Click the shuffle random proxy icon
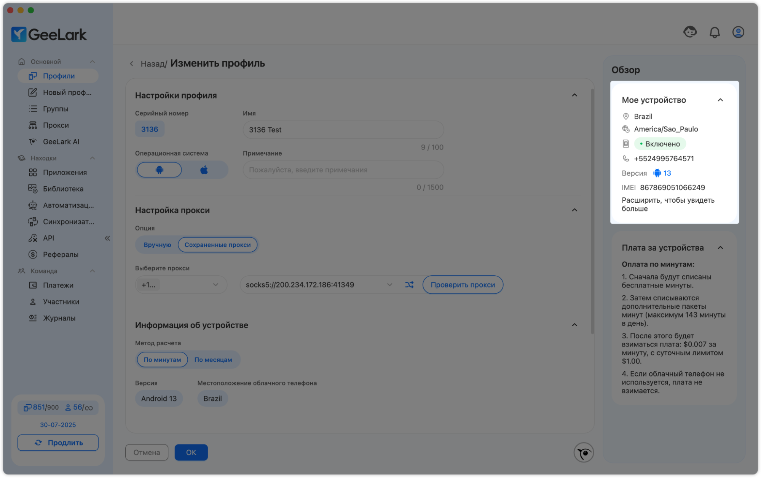 409,284
